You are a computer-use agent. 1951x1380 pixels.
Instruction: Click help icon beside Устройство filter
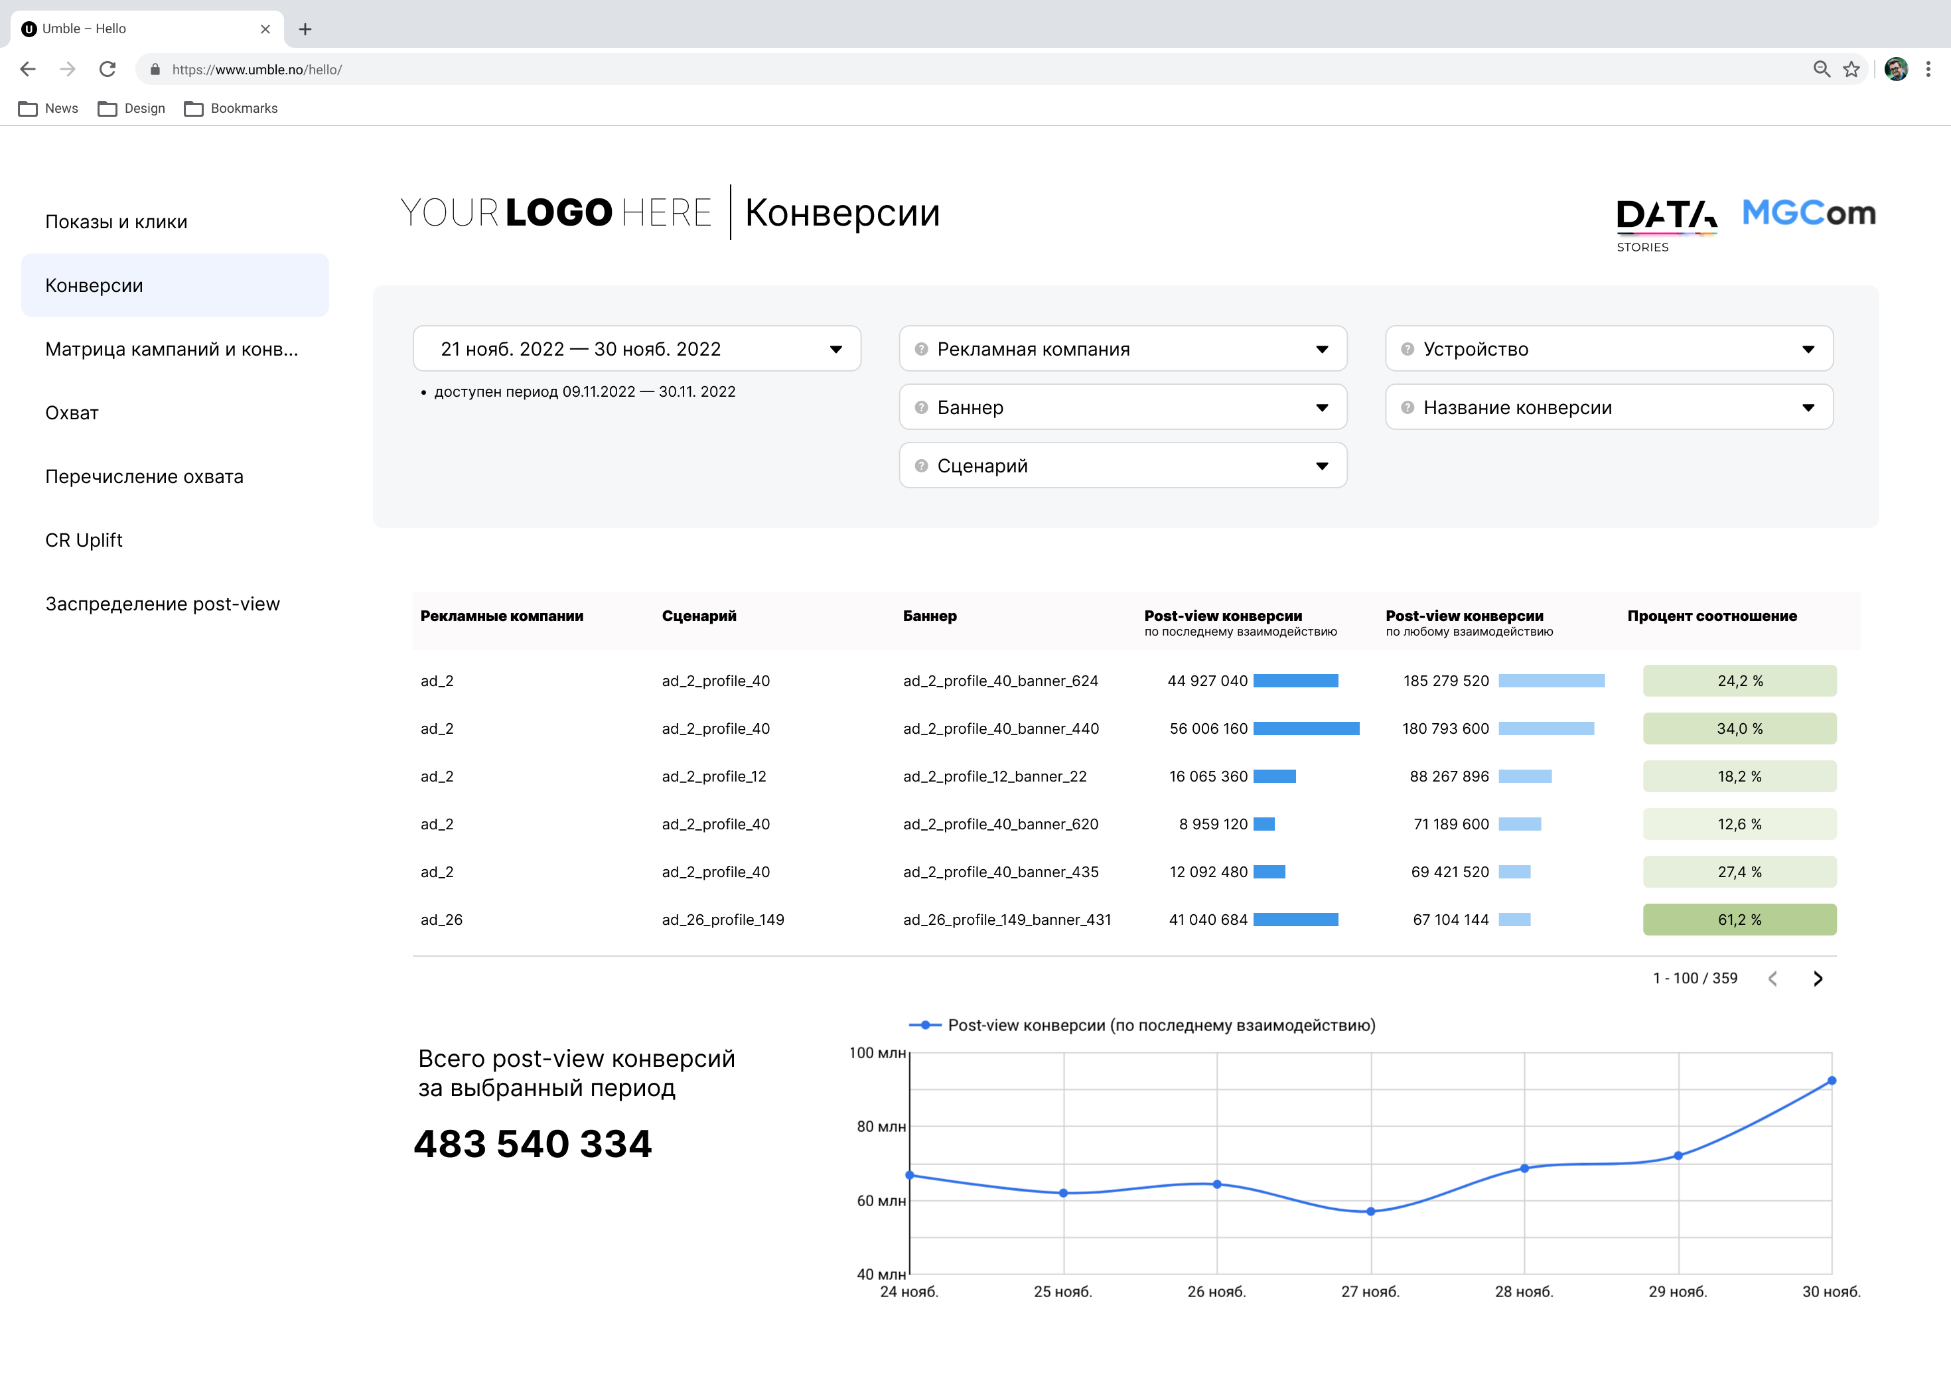click(1407, 349)
